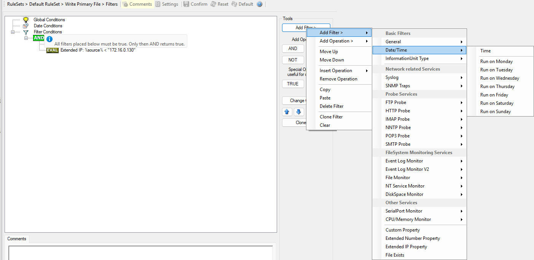Select Move Down in context menu

(339, 60)
